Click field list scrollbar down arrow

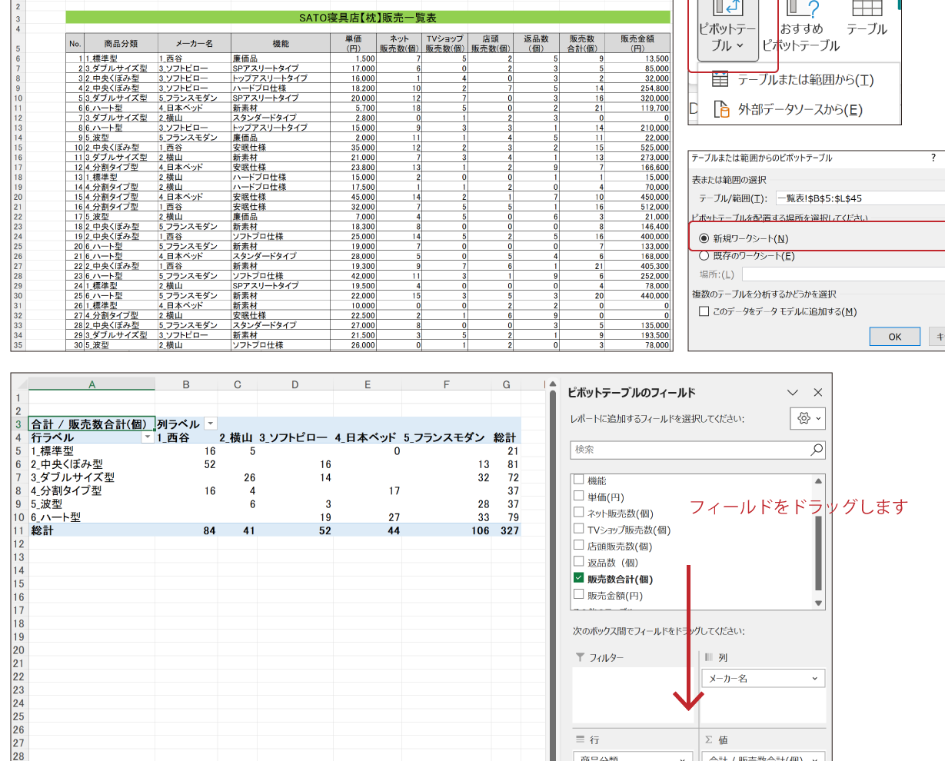coord(819,603)
